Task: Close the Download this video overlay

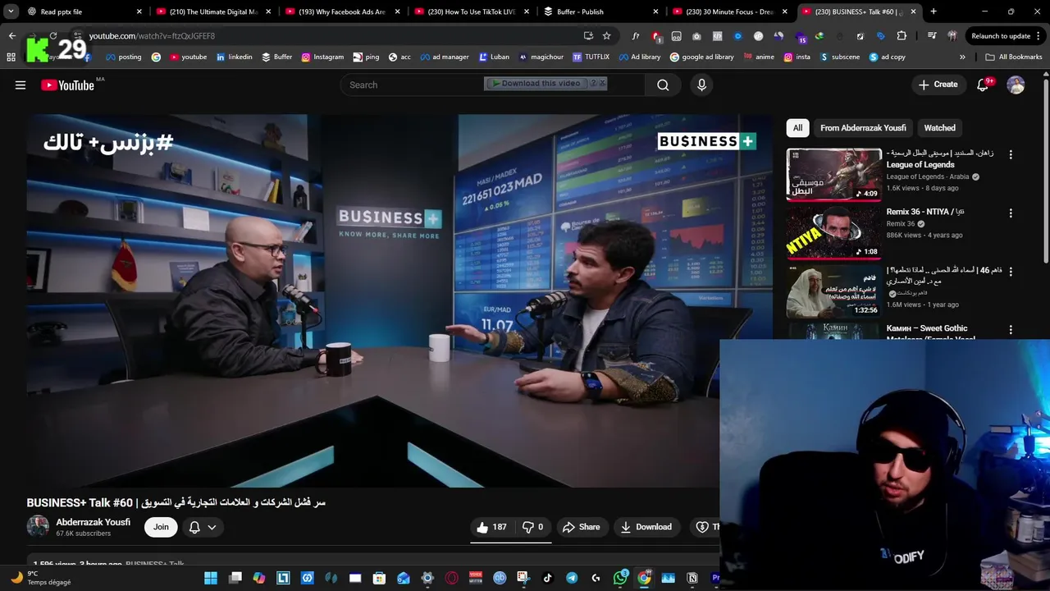Action: [x=601, y=83]
